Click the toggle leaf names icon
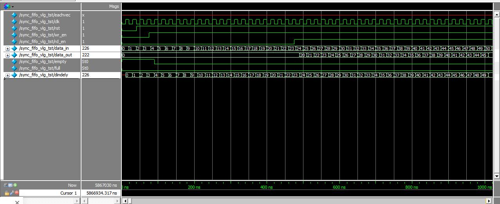The image size is (500, 204). (x=5, y=185)
